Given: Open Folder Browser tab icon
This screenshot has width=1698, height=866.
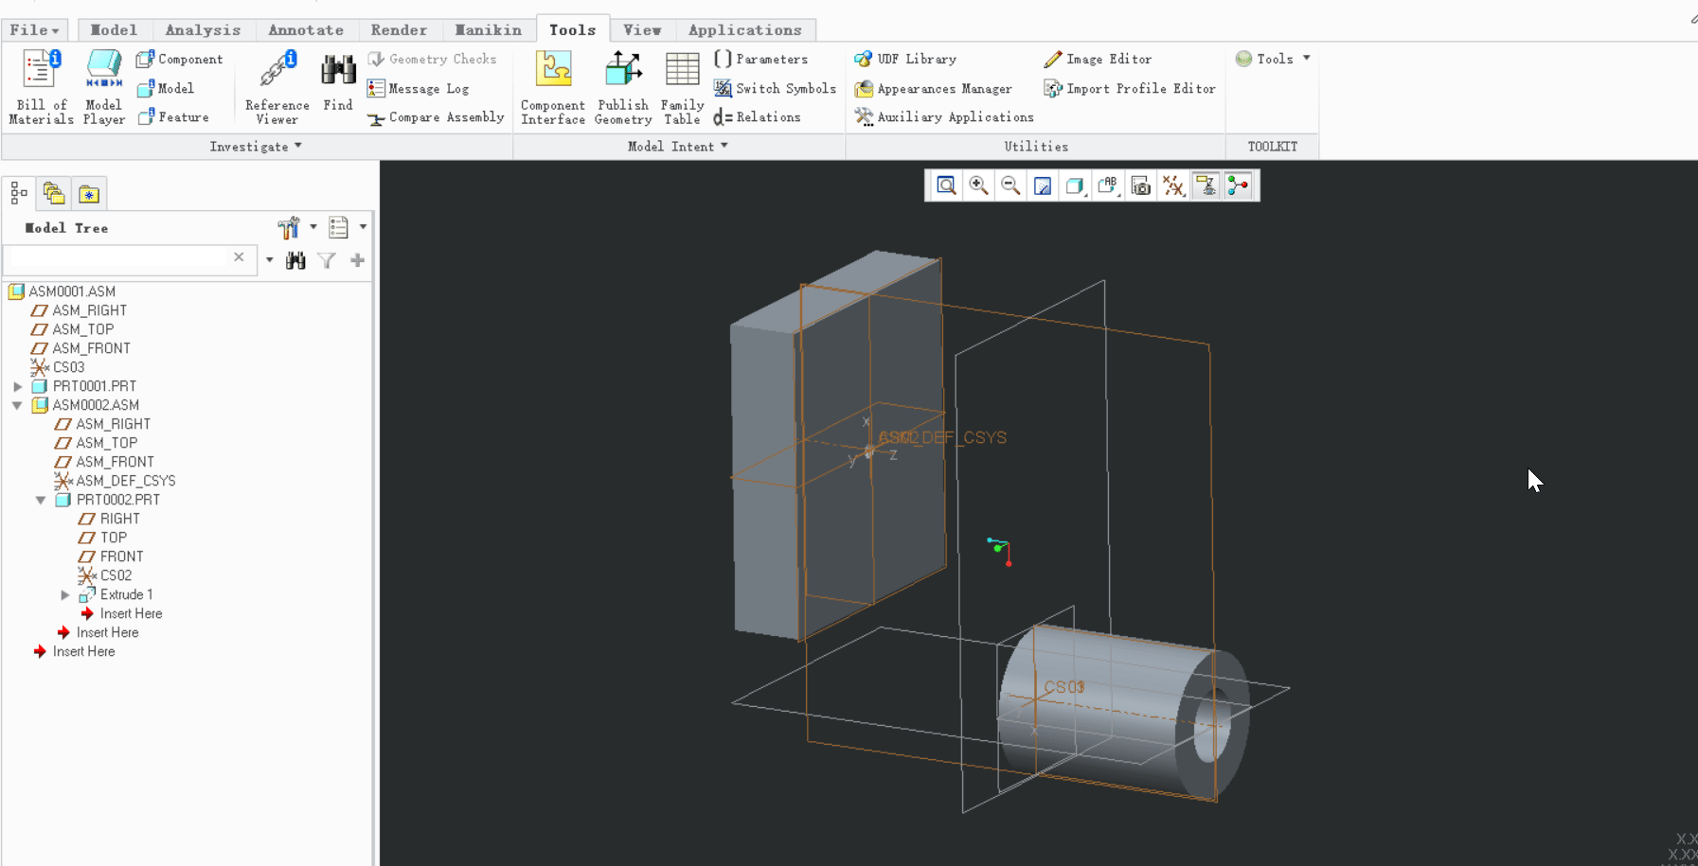Looking at the screenshot, I should [54, 193].
